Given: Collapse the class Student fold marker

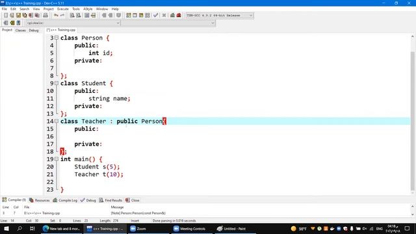Looking at the screenshot, I should [57, 83].
